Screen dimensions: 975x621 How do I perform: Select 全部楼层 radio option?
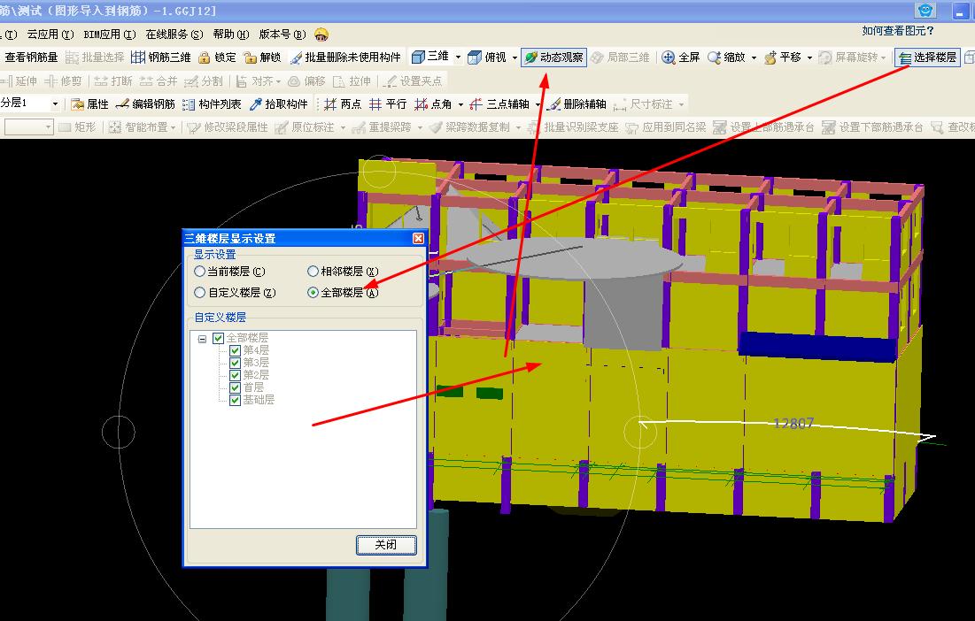(x=343, y=293)
